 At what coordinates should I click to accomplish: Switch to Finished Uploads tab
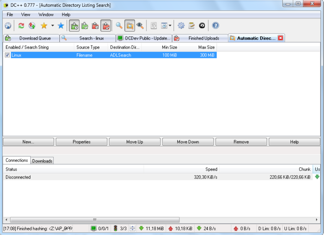tap(200, 38)
